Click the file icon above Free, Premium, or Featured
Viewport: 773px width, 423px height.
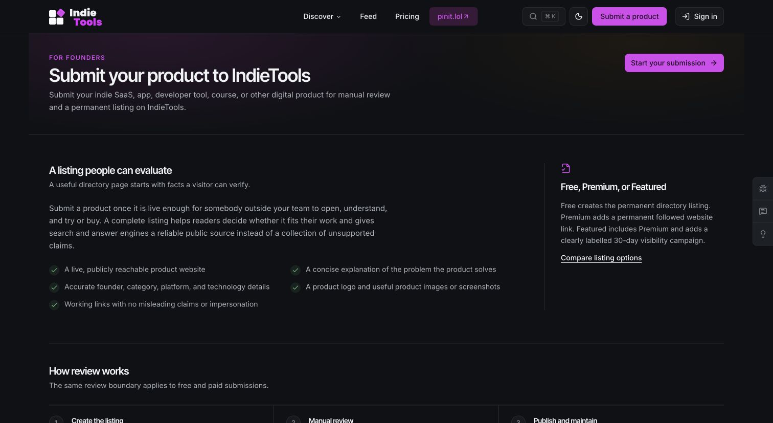(x=565, y=168)
